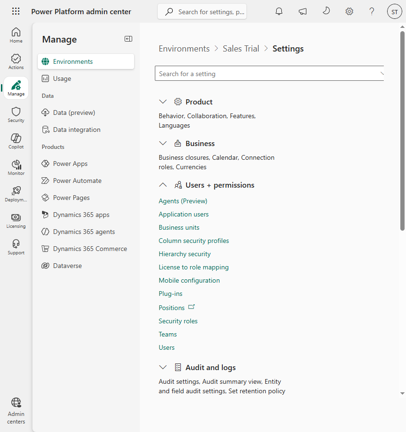Open Business units link
The image size is (406, 432).
(x=179, y=227)
